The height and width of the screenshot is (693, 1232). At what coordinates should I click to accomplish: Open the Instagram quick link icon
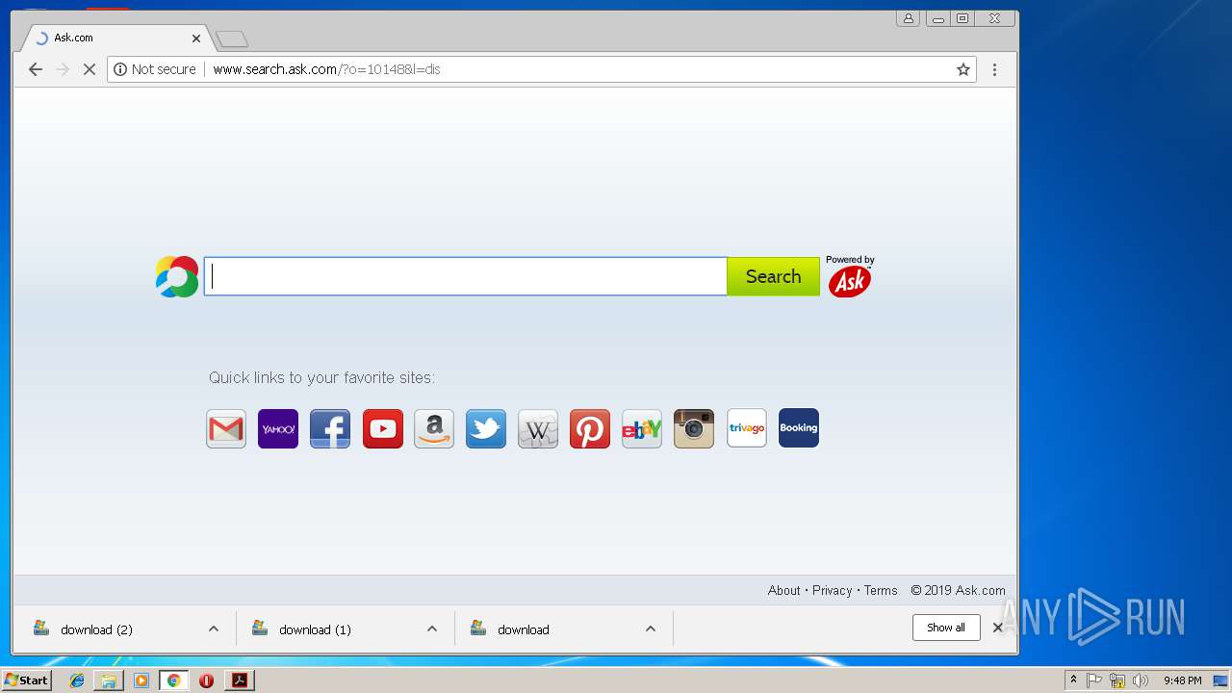(694, 428)
